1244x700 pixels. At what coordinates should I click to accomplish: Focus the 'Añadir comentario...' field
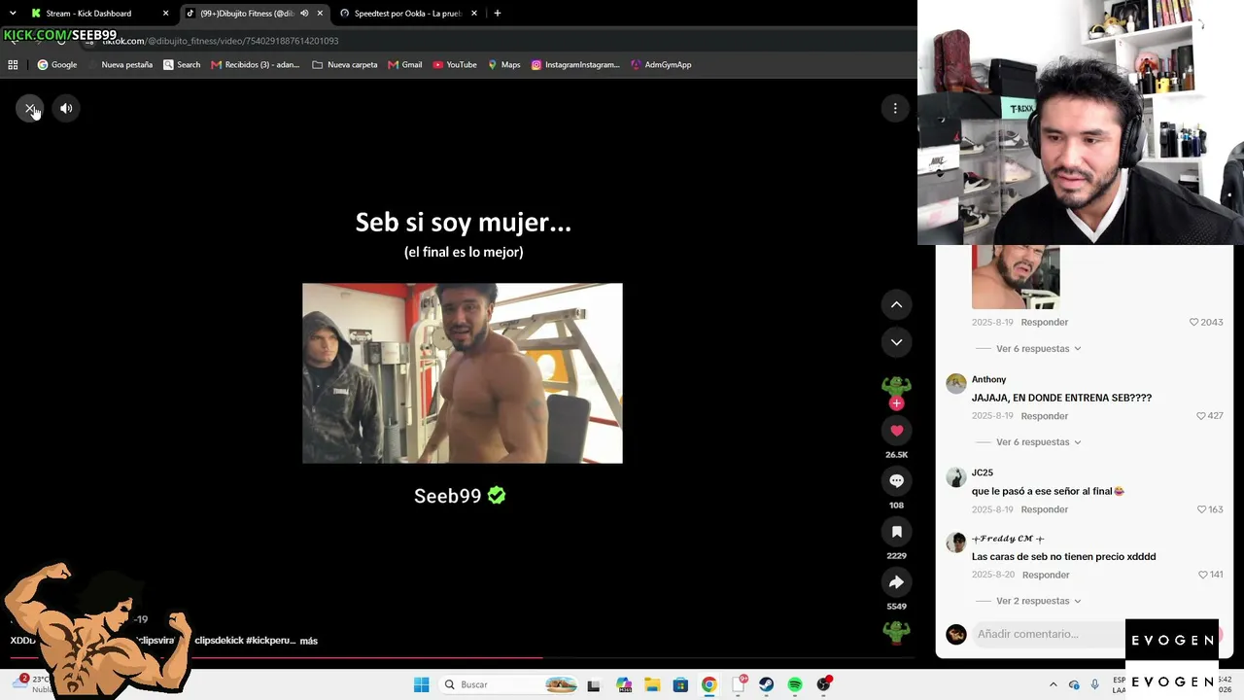[1050, 634]
